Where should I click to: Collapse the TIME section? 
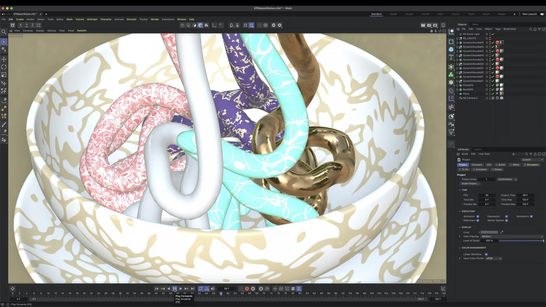click(460, 190)
